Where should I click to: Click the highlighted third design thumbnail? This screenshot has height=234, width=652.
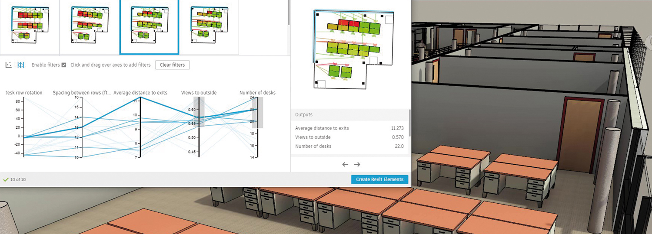(x=149, y=26)
